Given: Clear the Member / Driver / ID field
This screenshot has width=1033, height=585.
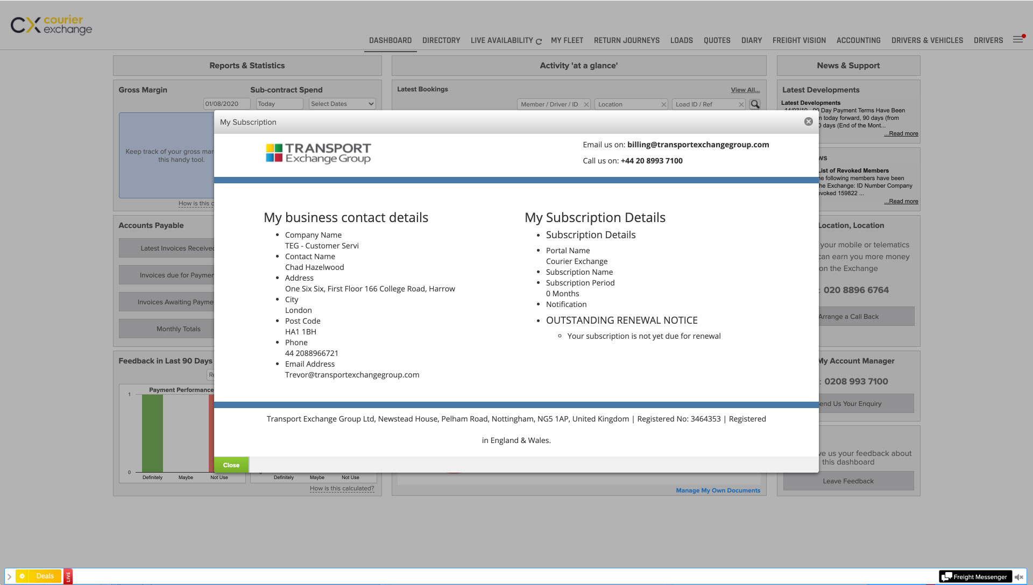Looking at the screenshot, I should click(x=586, y=104).
